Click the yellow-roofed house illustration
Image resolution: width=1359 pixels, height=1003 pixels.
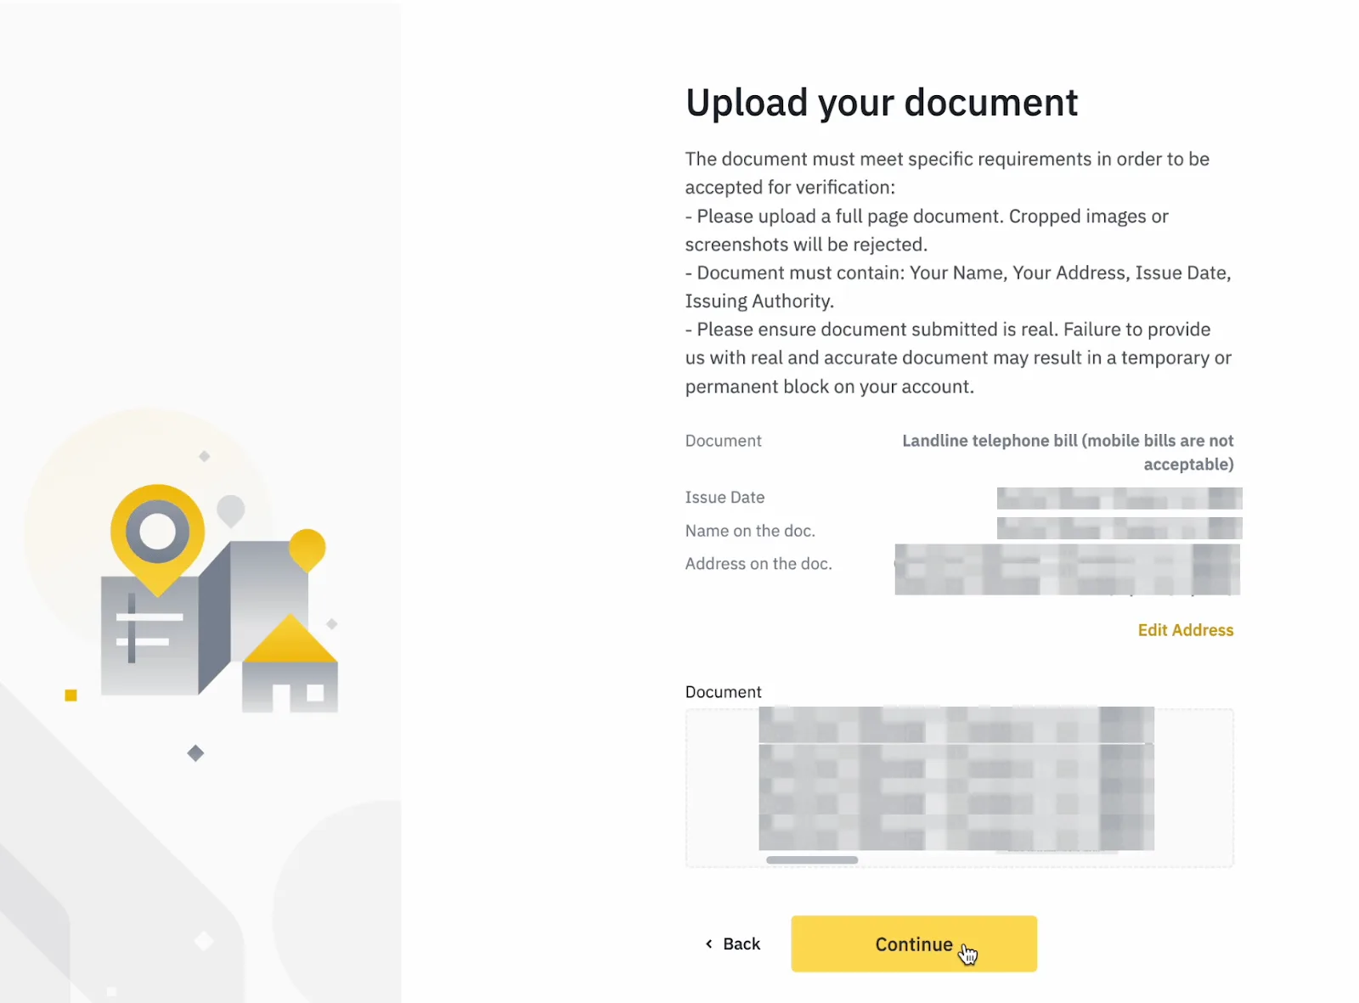click(290, 664)
